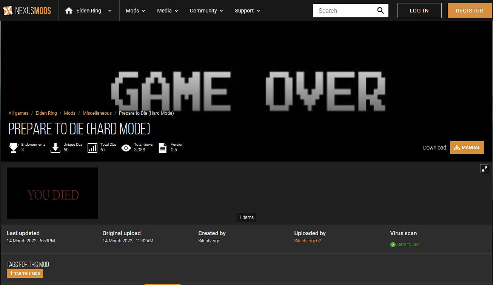Click the total views eye icon
The height and width of the screenshot is (285, 493).
pyautogui.click(x=126, y=148)
